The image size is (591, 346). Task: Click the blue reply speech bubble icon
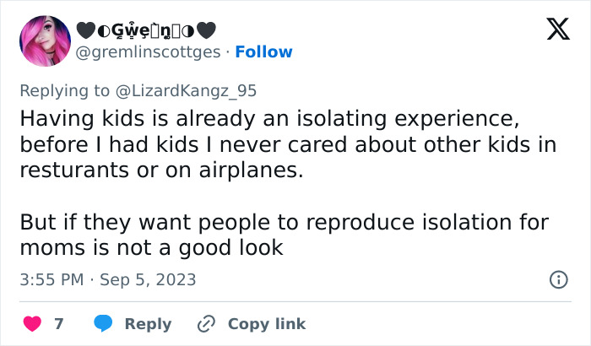(103, 324)
